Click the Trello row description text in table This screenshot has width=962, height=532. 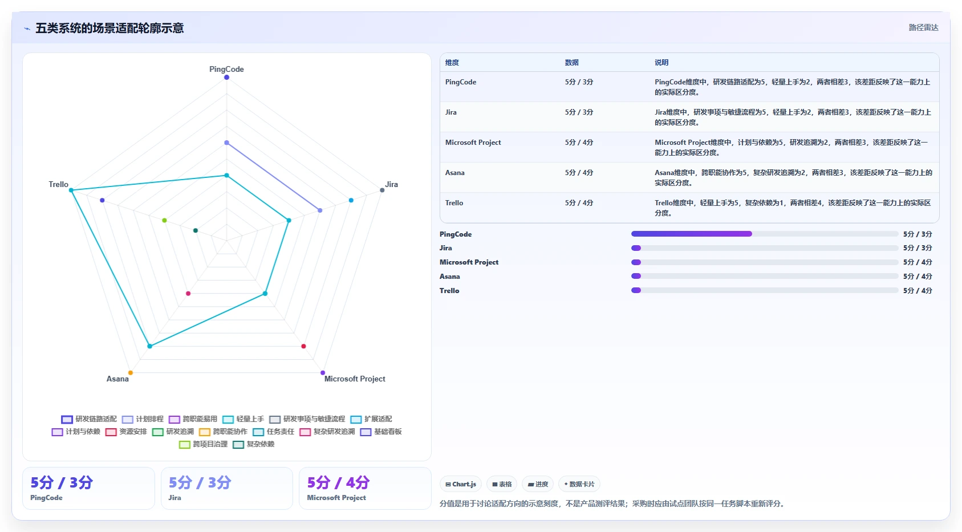tap(793, 208)
